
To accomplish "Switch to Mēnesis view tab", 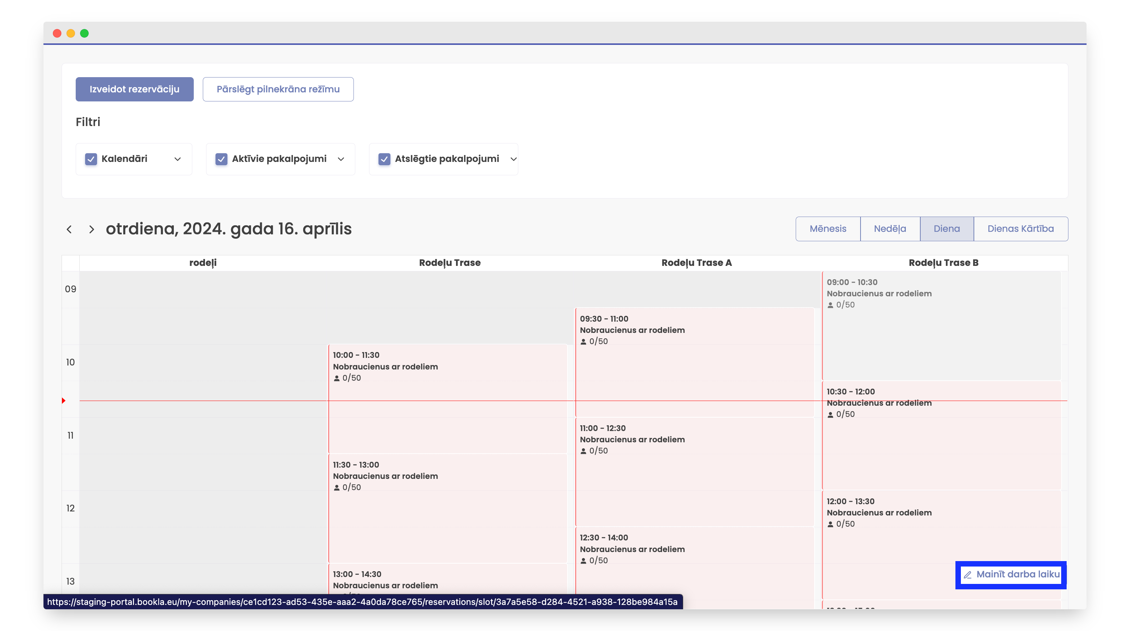I will (828, 229).
